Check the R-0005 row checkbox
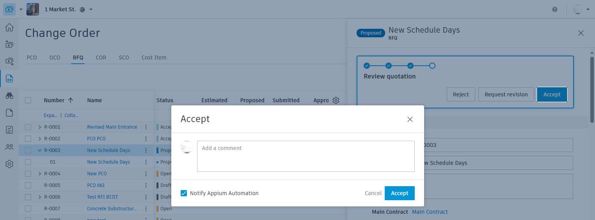 coord(28,185)
